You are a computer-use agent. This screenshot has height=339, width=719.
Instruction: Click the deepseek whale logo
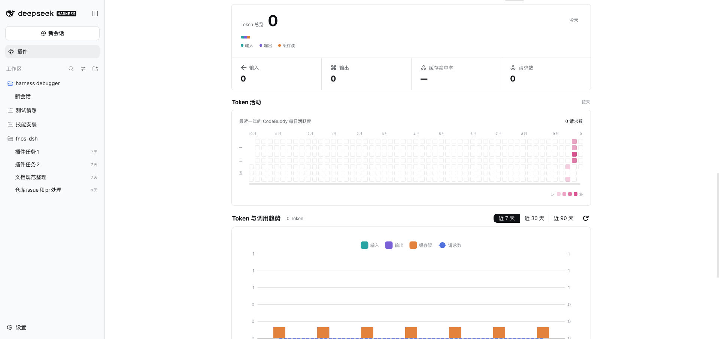pyautogui.click(x=10, y=13)
